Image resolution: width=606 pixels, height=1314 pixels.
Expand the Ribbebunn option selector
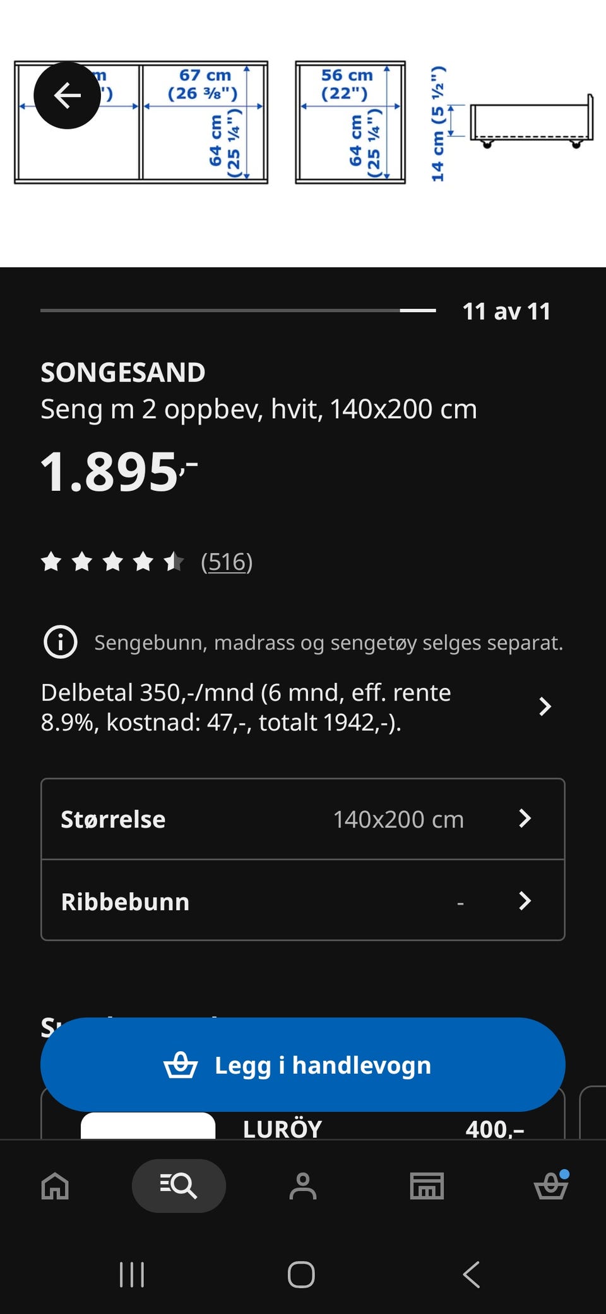[x=303, y=901]
